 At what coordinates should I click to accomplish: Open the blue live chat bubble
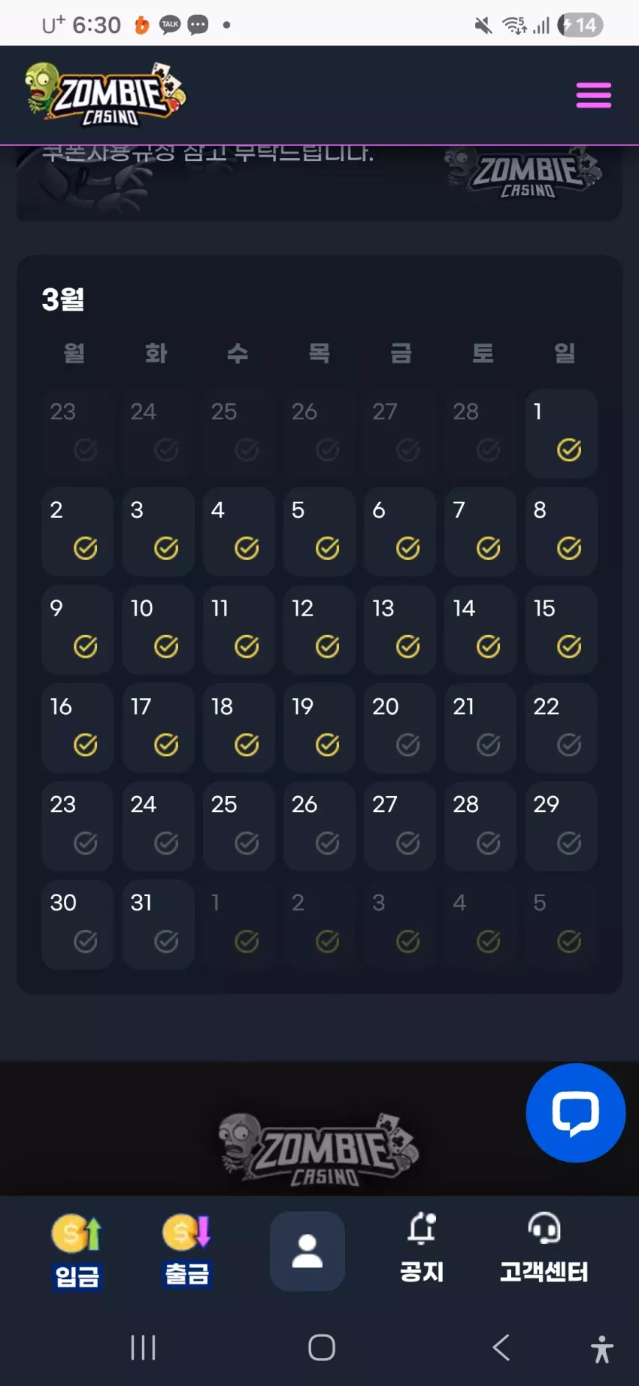click(x=576, y=1112)
